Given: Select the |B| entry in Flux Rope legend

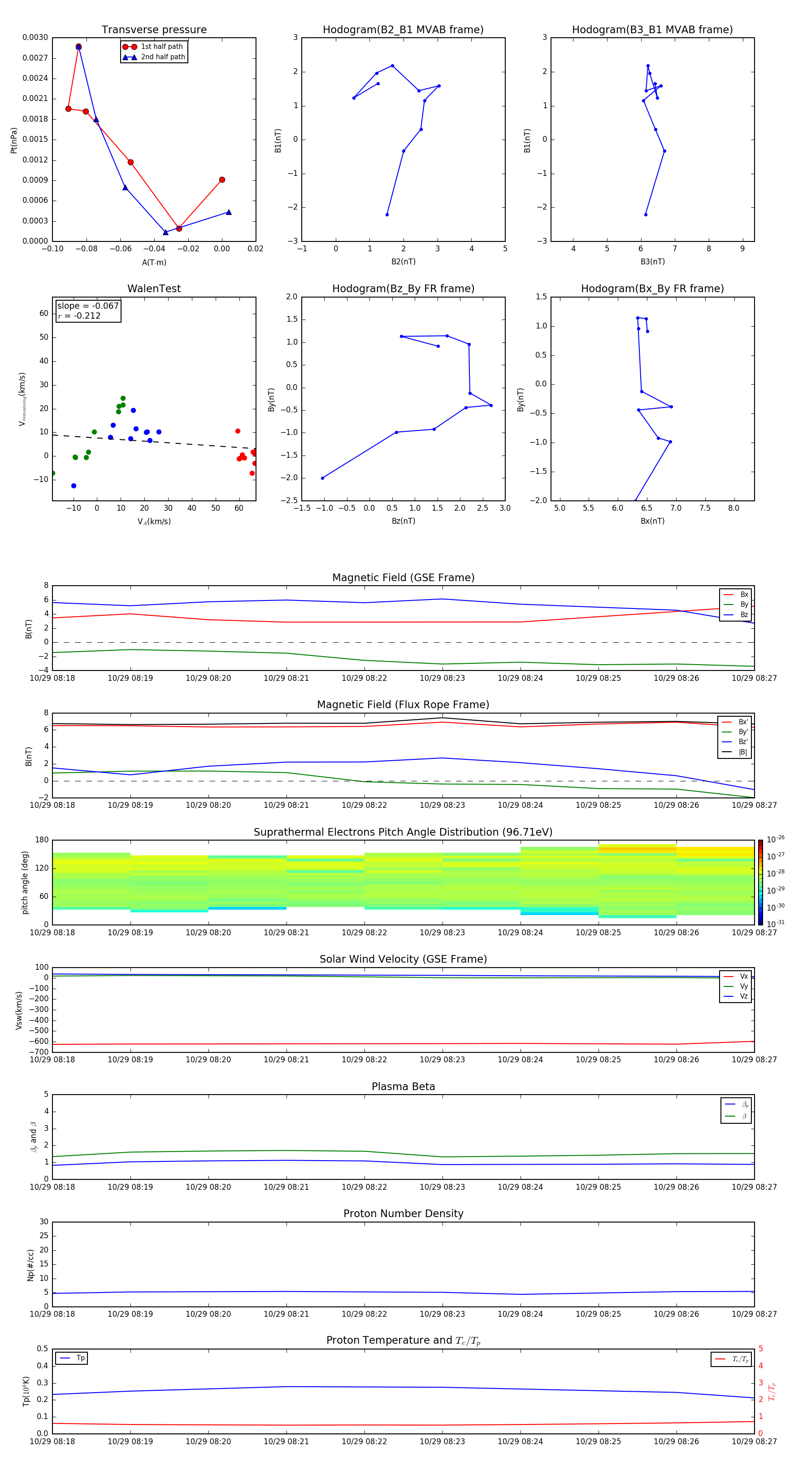Looking at the screenshot, I should (x=735, y=752).
